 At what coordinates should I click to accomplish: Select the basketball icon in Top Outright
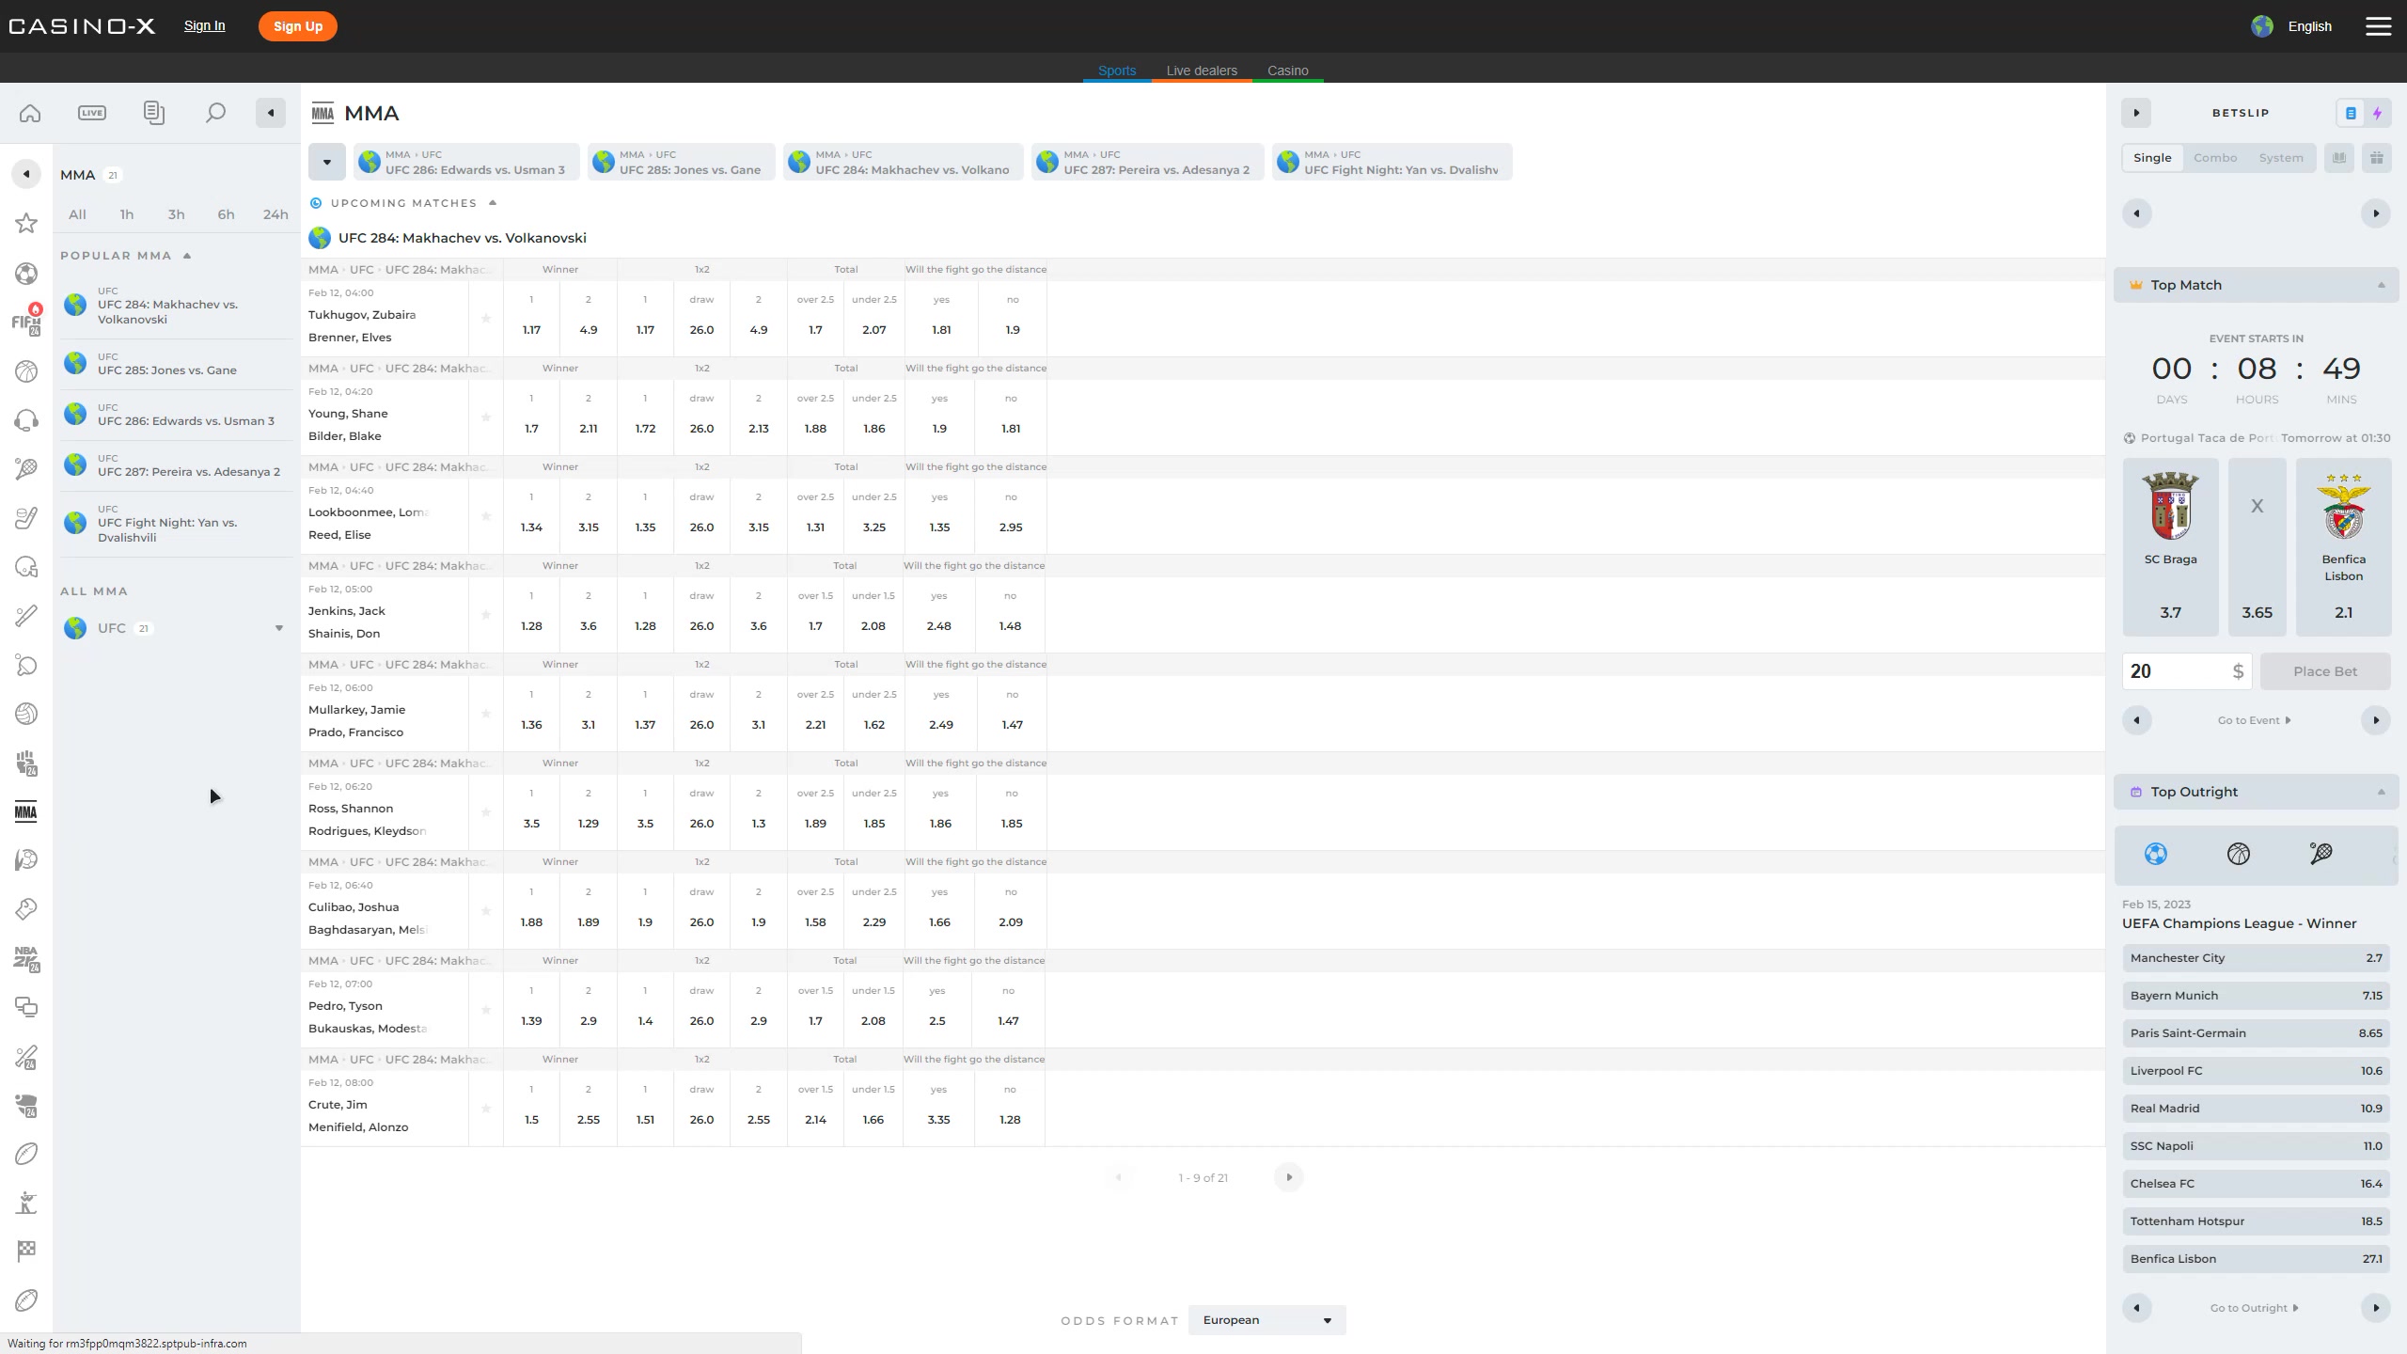pos(2238,854)
